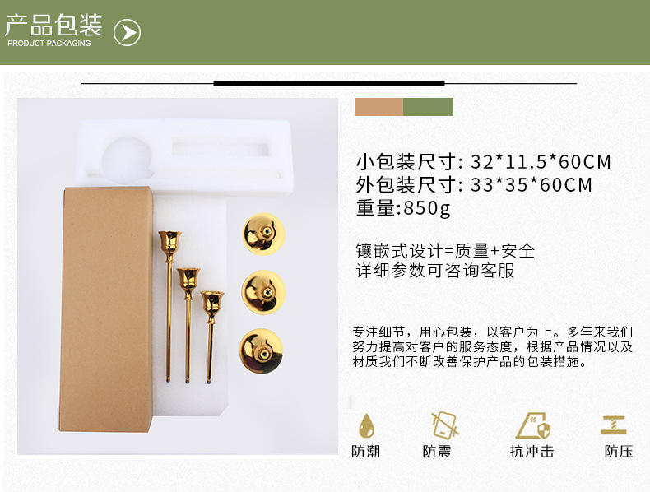Click the 防潮 water drop icon

coord(366,425)
